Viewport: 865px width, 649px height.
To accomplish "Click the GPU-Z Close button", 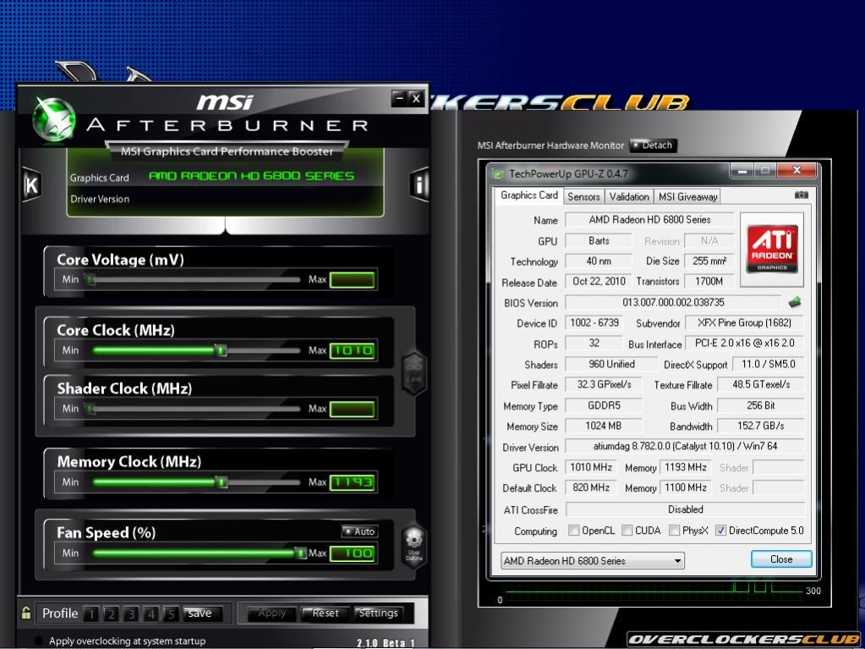I will [x=781, y=559].
